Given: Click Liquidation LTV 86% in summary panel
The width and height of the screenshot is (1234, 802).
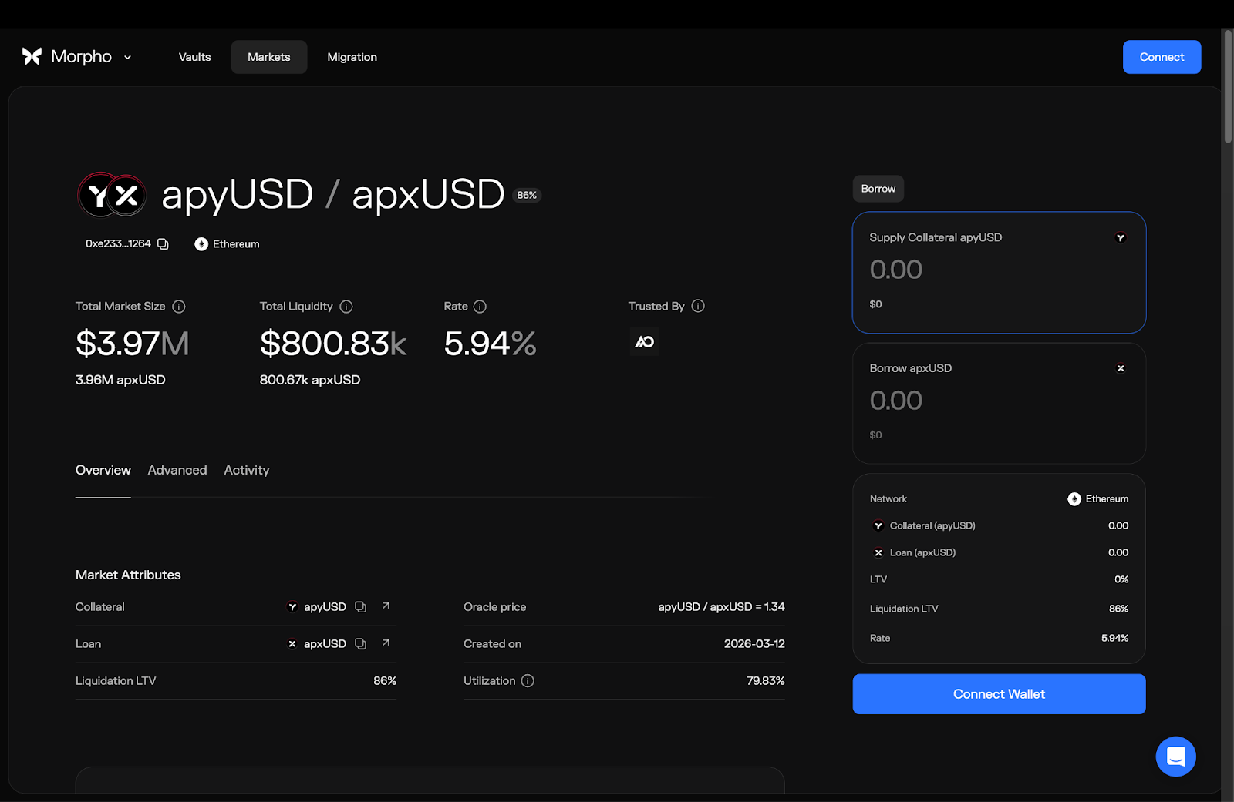Looking at the screenshot, I should point(1118,609).
